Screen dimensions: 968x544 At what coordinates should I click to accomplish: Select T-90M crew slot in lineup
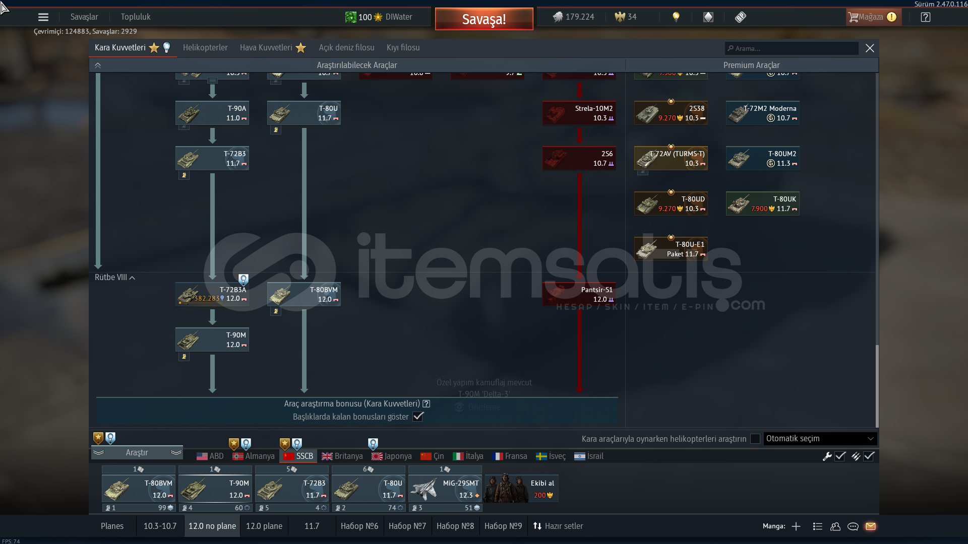click(x=215, y=489)
